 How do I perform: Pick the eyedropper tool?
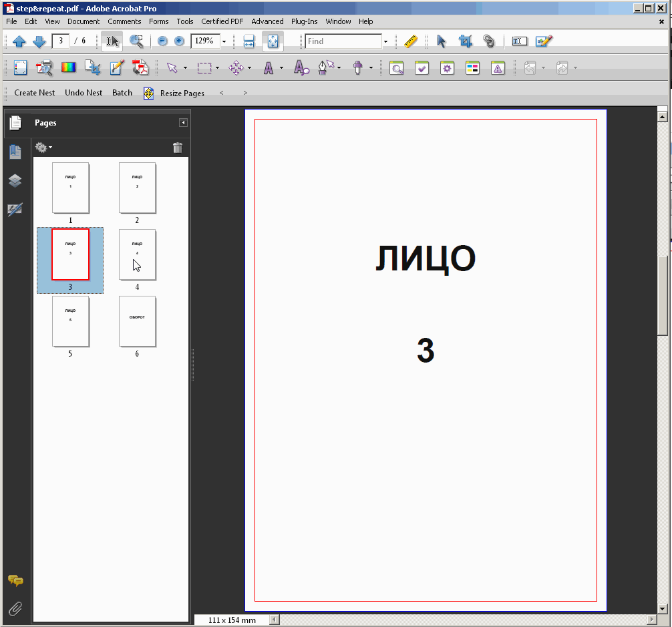pos(357,67)
